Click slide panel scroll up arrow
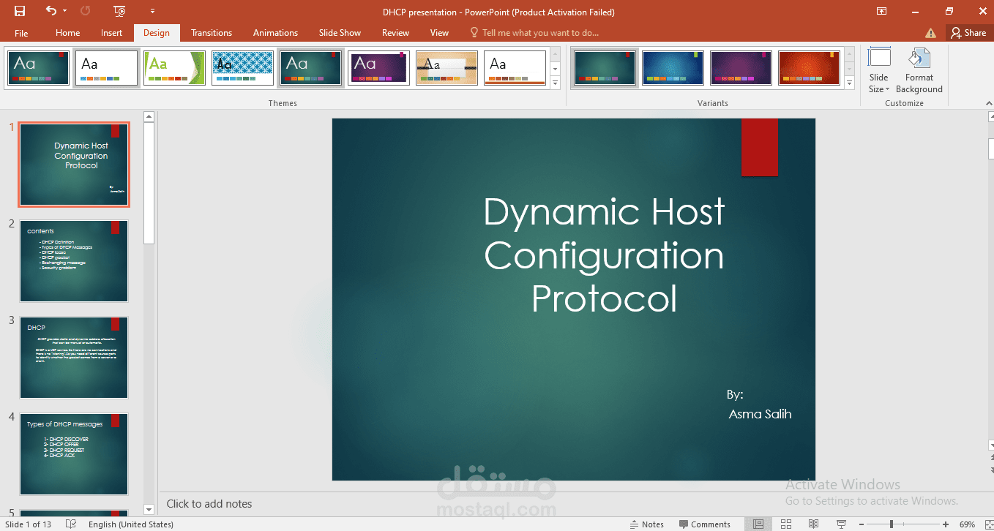Image resolution: width=994 pixels, height=531 pixels. coord(149,116)
